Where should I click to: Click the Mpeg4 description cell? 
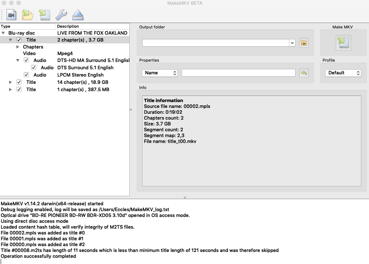tap(65, 54)
